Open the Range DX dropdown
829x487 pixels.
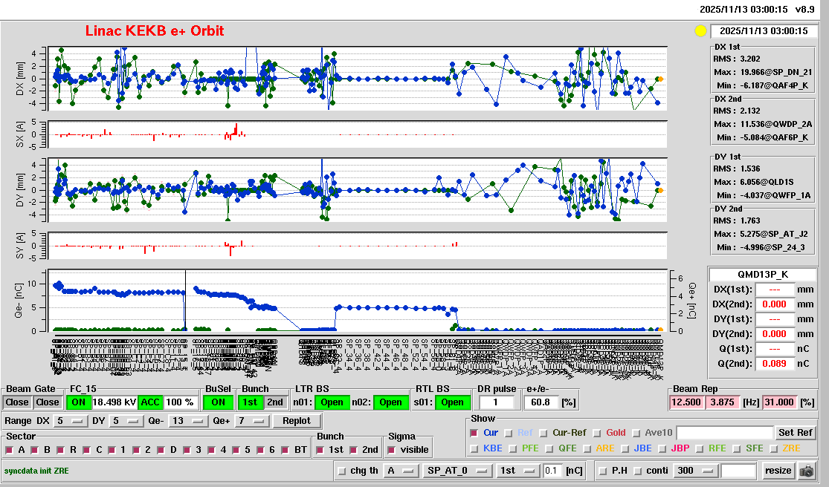tap(69, 421)
